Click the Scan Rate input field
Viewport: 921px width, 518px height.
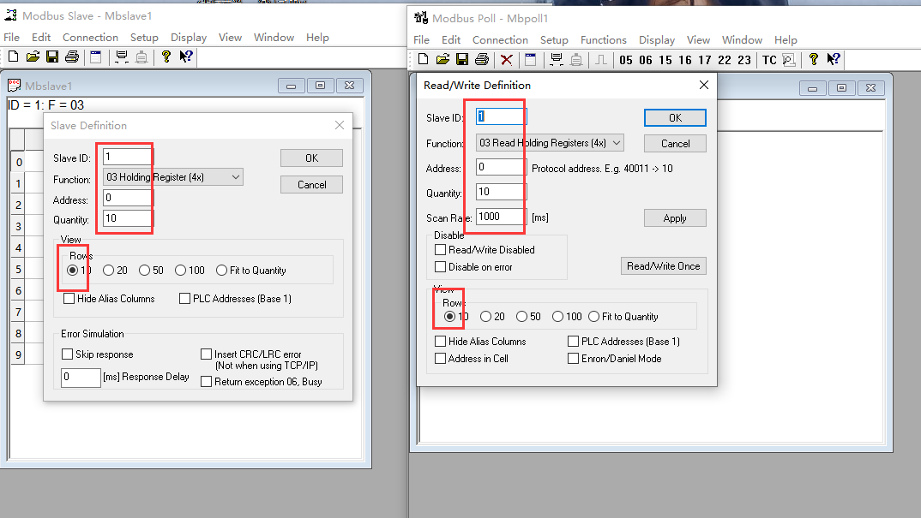(501, 217)
